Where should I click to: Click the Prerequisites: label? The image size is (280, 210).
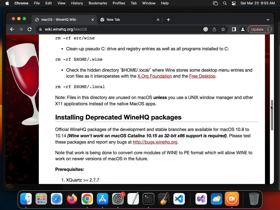[x=69, y=170]
